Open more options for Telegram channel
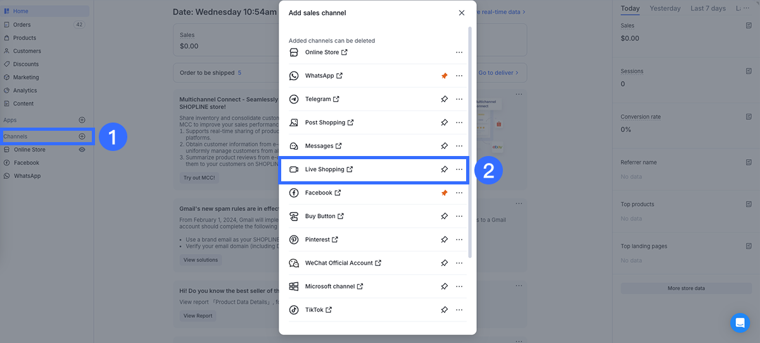The image size is (760, 343). [459, 99]
